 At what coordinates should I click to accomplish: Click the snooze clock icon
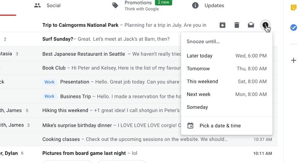[265, 25]
